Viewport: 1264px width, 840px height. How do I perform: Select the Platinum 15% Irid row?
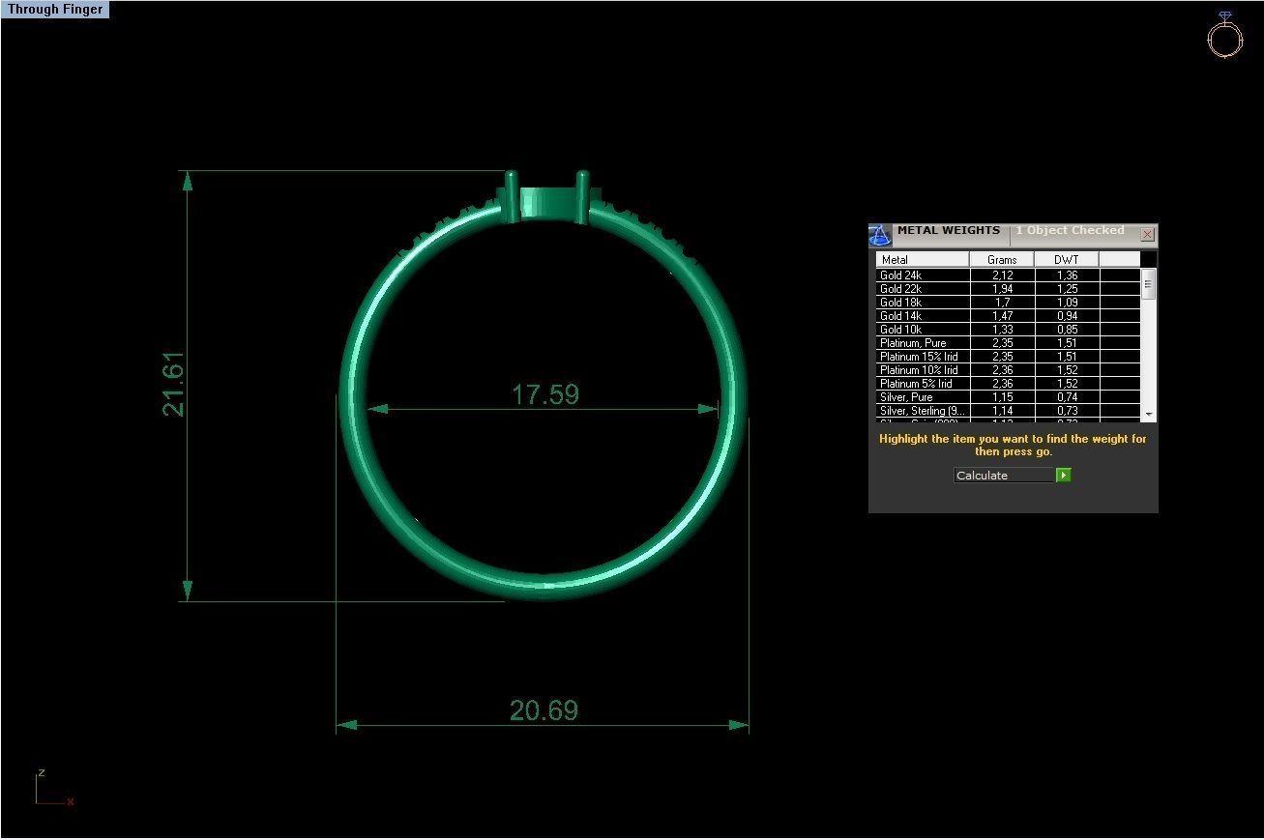(x=1009, y=357)
